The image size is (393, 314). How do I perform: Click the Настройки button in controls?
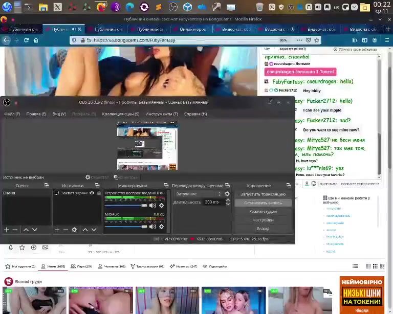pyautogui.click(x=263, y=220)
